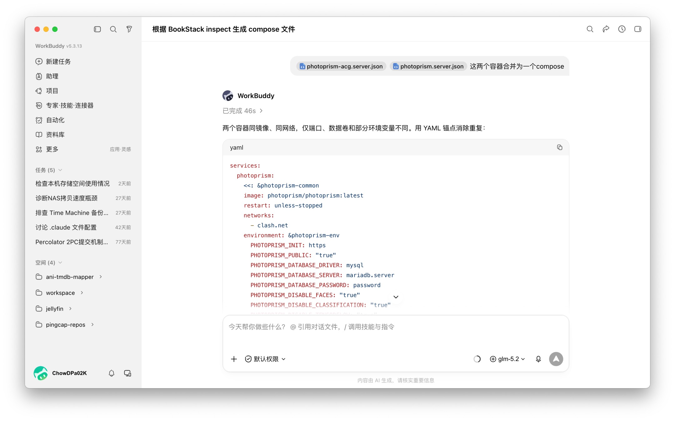Open 新建任务 to create a task
Screen dimensions: 675x421
pos(83,62)
